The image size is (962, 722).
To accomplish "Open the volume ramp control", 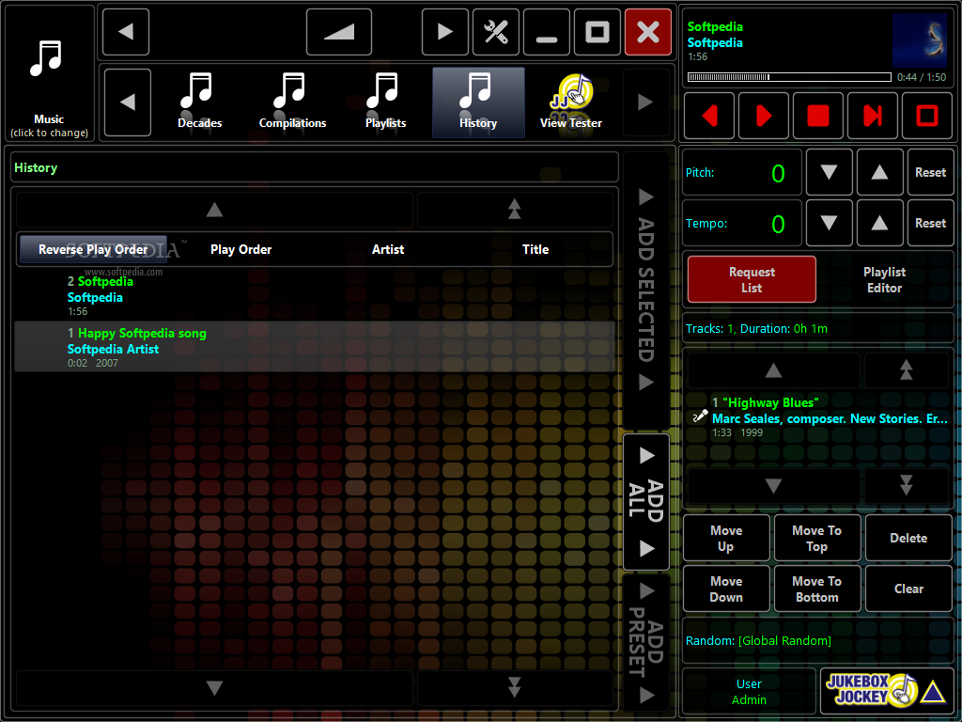I will click(339, 32).
